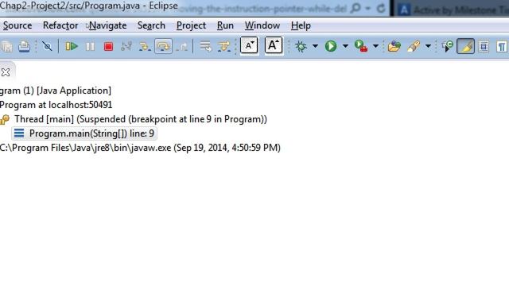This screenshot has width=509, height=286.
Task: Click the Debug bug icon
Action: pos(301,46)
